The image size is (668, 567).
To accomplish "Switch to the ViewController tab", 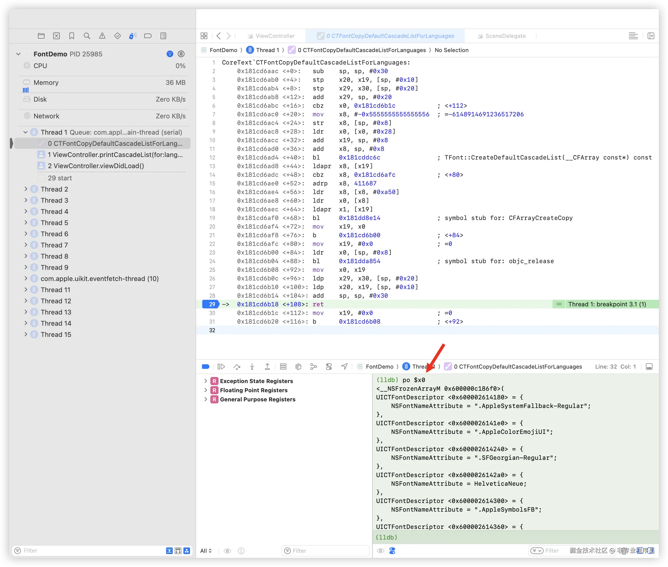I will click(275, 36).
